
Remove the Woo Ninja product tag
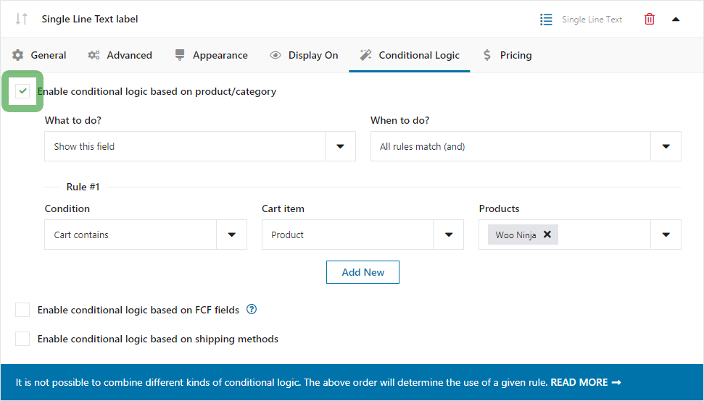[547, 235]
